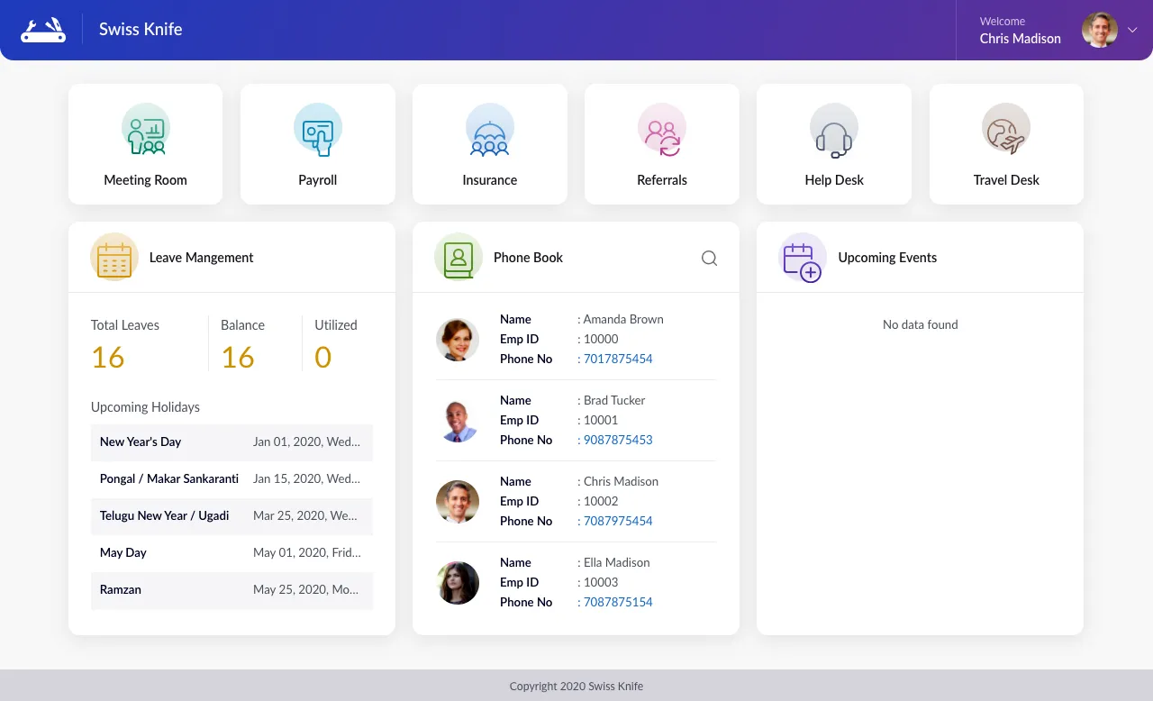Click the Upcoming Events calendar-plus icon

tap(802, 258)
